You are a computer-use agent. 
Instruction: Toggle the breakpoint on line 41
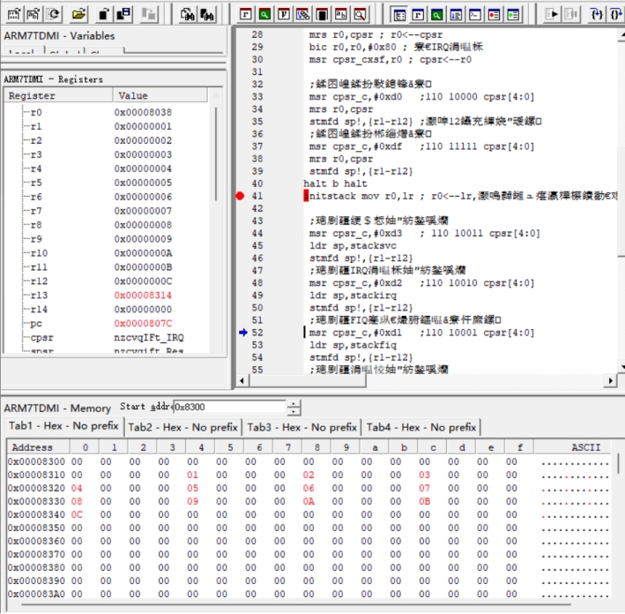click(240, 196)
